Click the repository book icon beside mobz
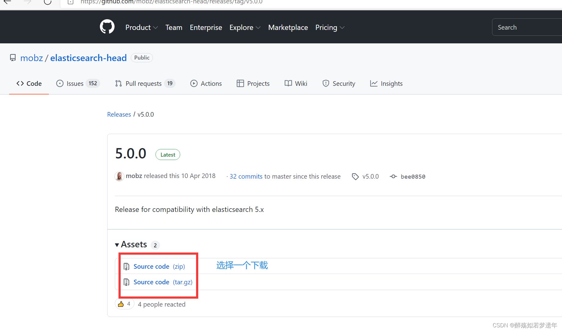This screenshot has width=562, height=331. (x=13, y=58)
